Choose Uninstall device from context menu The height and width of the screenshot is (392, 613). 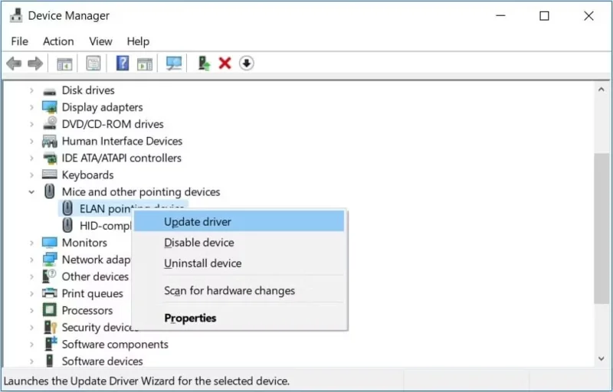pos(239,263)
